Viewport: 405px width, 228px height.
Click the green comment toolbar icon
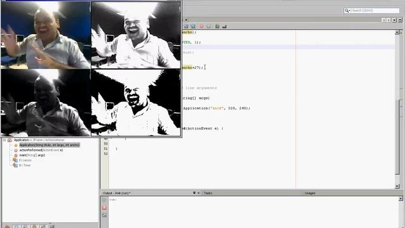[x=217, y=27]
